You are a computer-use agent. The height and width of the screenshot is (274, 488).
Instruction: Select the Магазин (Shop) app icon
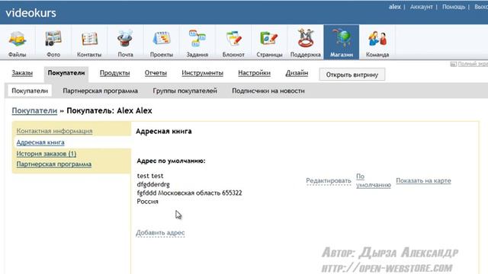342,43
